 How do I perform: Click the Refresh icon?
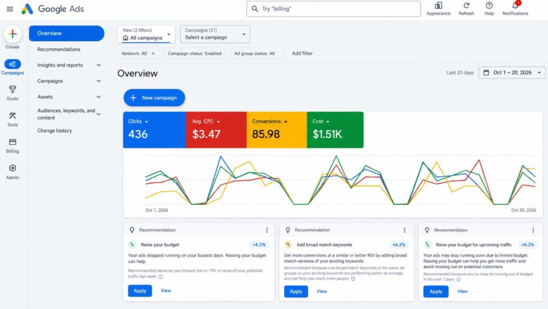(x=467, y=5)
